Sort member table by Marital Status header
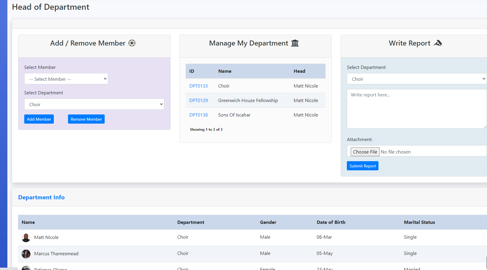Image resolution: width=487 pixels, height=270 pixels. [x=419, y=222]
